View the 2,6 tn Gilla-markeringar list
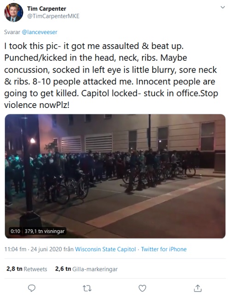The height and width of the screenshot is (296, 230). tap(86, 269)
